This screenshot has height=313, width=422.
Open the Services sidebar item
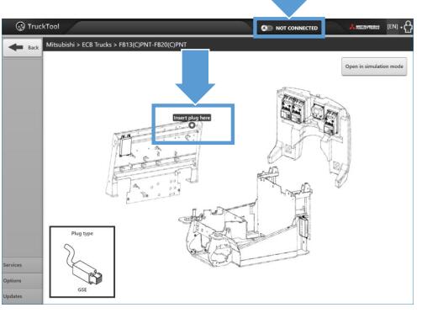[23, 265]
